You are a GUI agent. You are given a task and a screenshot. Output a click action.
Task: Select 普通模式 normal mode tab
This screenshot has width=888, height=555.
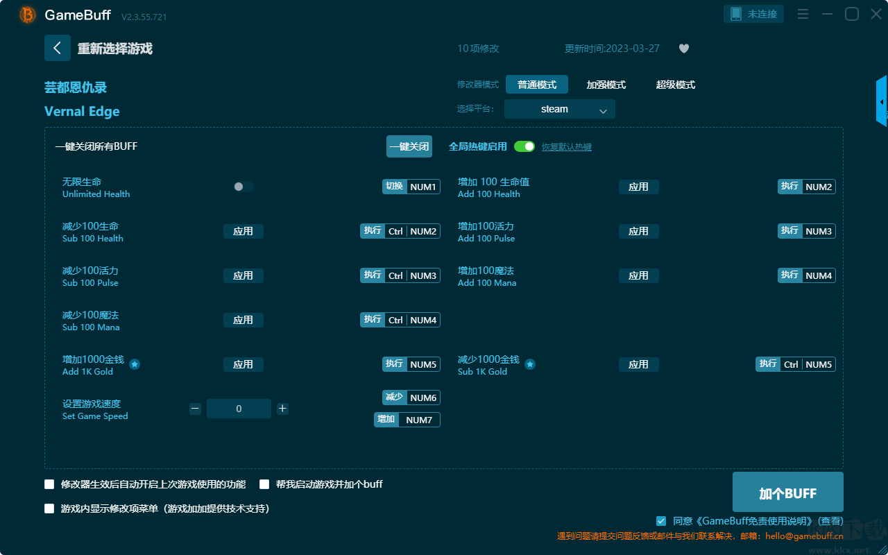[537, 85]
